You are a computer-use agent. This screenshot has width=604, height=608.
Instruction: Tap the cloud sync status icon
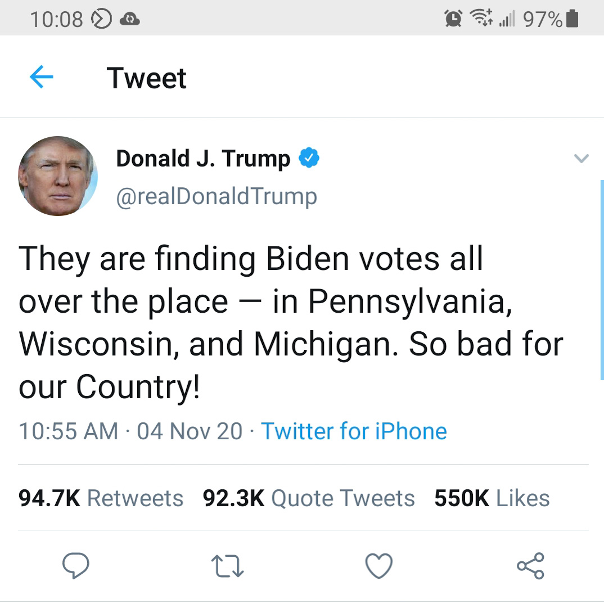(130, 19)
